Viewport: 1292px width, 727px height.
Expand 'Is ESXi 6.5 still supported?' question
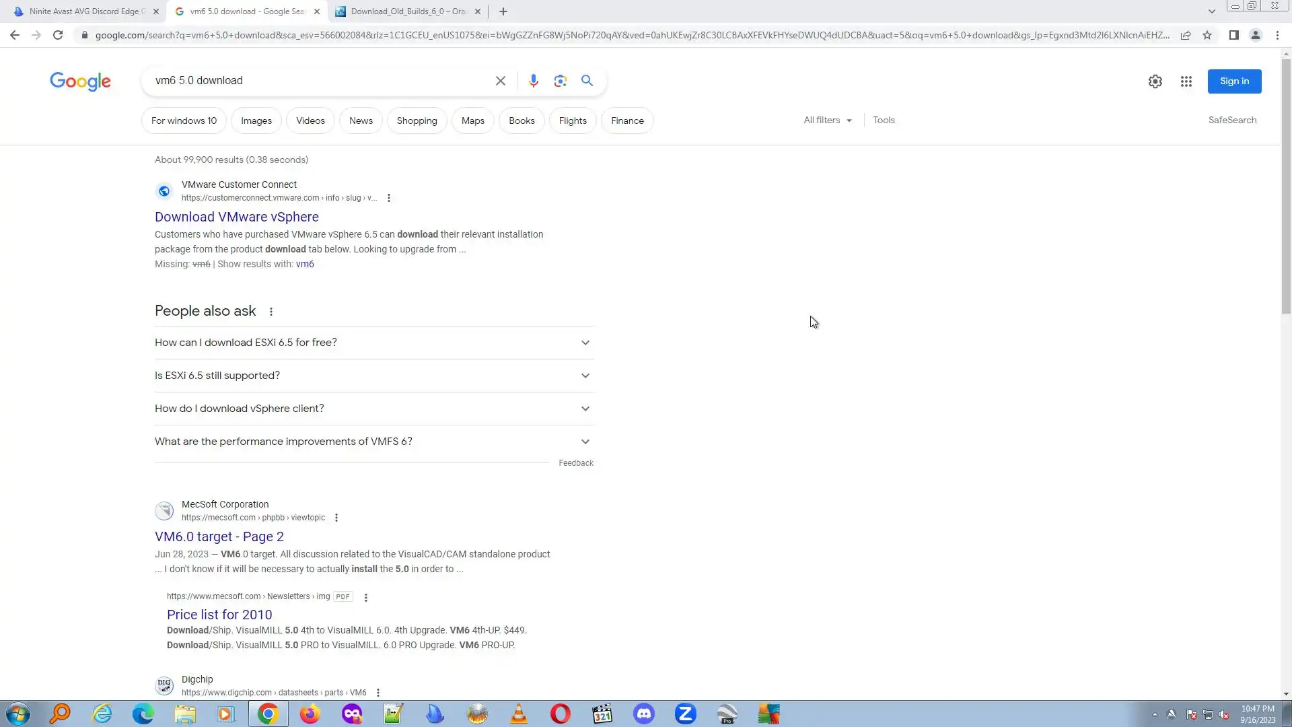click(373, 376)
